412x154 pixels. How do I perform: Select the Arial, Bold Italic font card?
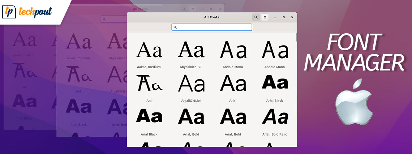275,122
